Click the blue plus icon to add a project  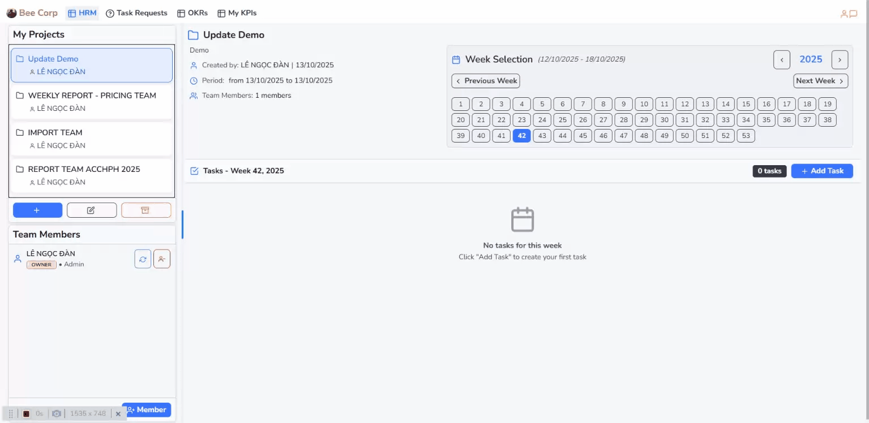pyautogui.click(x=37, y=210)
